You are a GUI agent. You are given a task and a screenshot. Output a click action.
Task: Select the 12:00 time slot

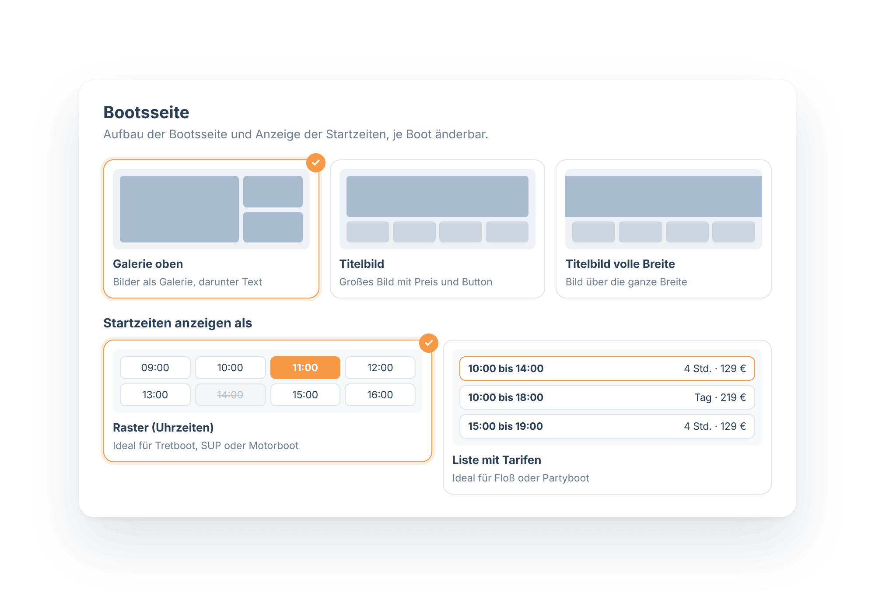(380, 368)
